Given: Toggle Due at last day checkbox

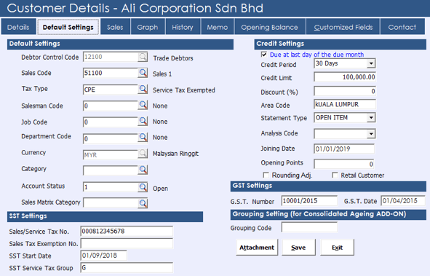Looking at the screenshot, I should pos(264,55).
